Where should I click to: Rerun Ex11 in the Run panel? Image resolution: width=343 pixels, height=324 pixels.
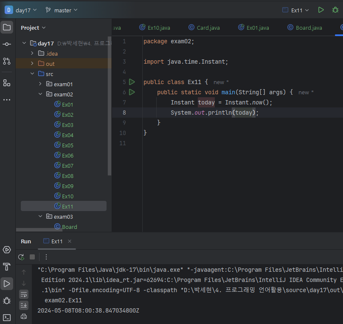pyautogui.click(x=21, y=257)
